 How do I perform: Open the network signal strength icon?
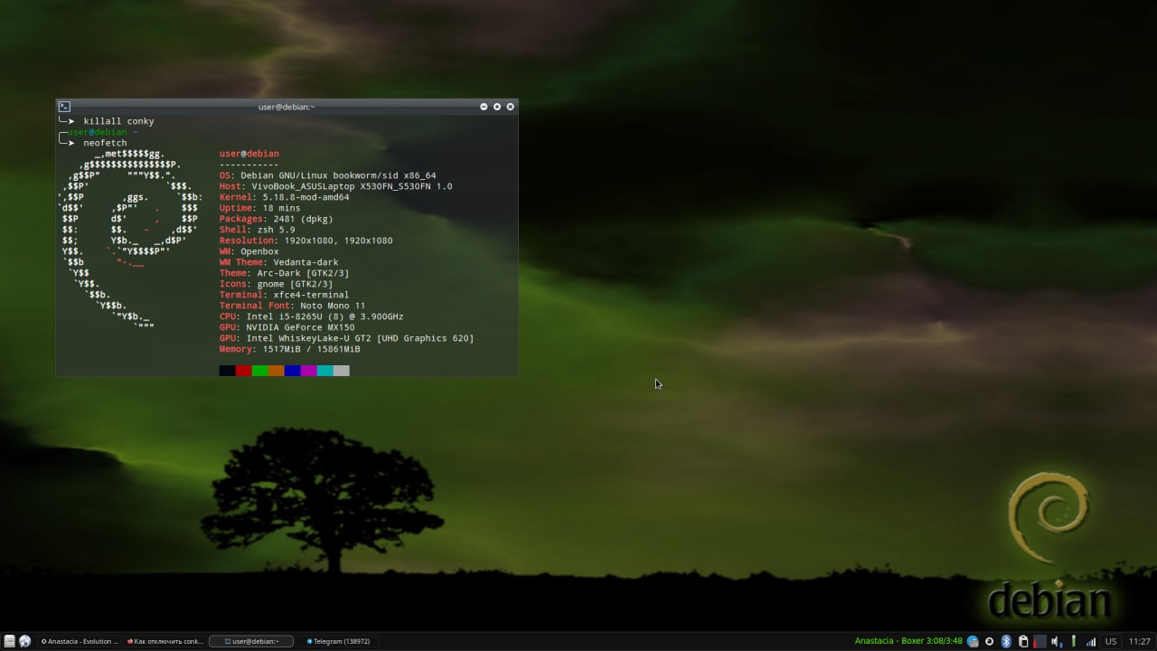tap(1091, 641)
